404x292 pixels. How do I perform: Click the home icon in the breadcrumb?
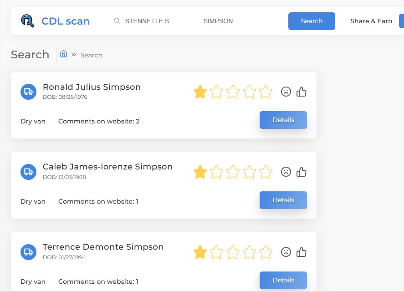[x=64, y=54]
